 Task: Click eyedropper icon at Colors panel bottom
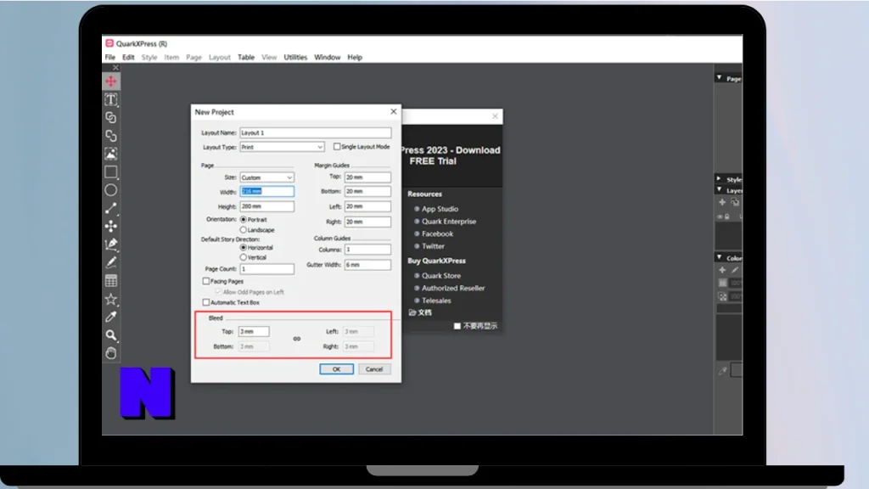[x=723, y=370]
